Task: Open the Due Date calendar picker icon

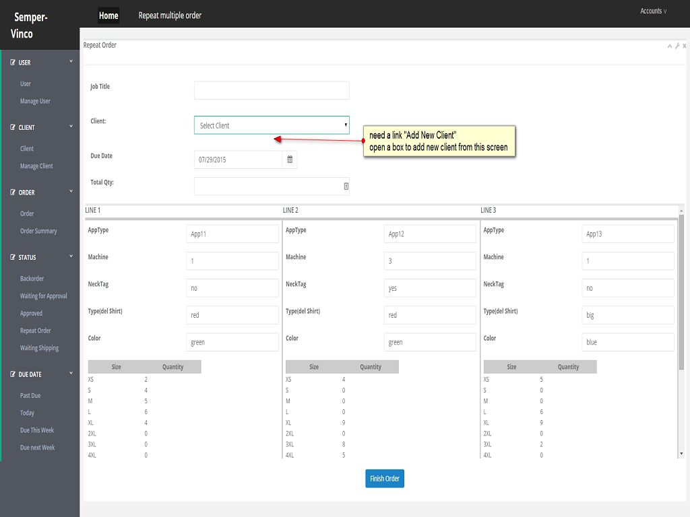Action: (290, 160)
